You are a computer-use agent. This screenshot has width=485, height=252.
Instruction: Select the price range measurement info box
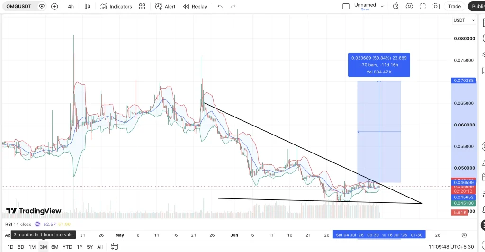(x=379, y=65)
